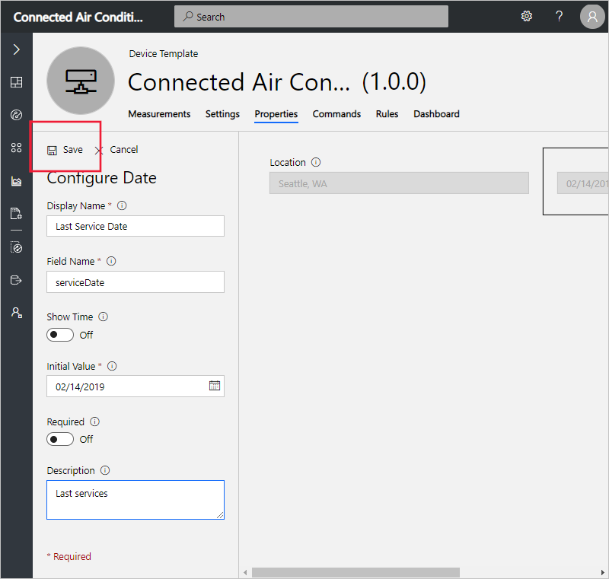Click the Initial Value date field
Screen dimensions: 609x579
tap(136, 387)
